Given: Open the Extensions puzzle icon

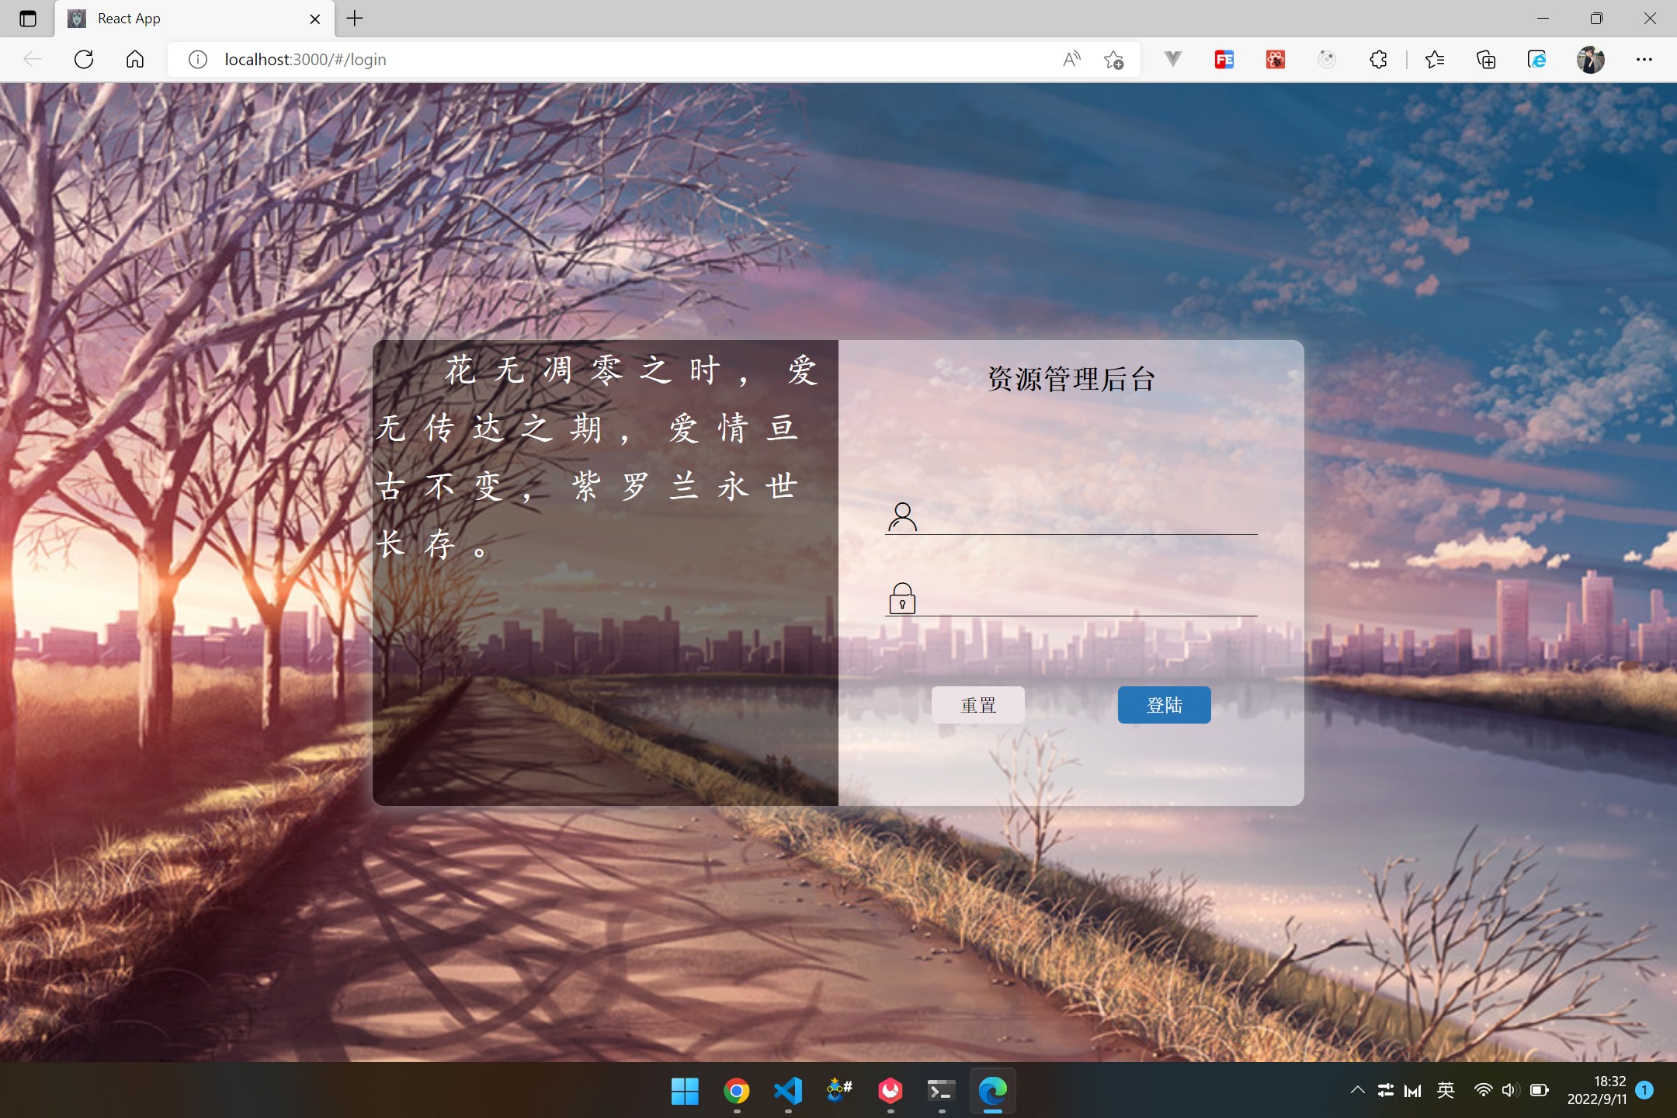Looking at the screenshot, I should coord(1378,60).
